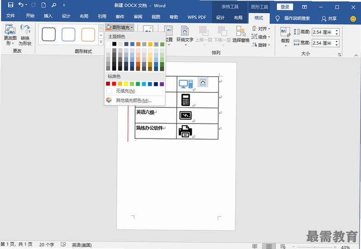This screenshot has height=249, width=361.
Task: Click 转换为形状 button
Action: point(25,35)
